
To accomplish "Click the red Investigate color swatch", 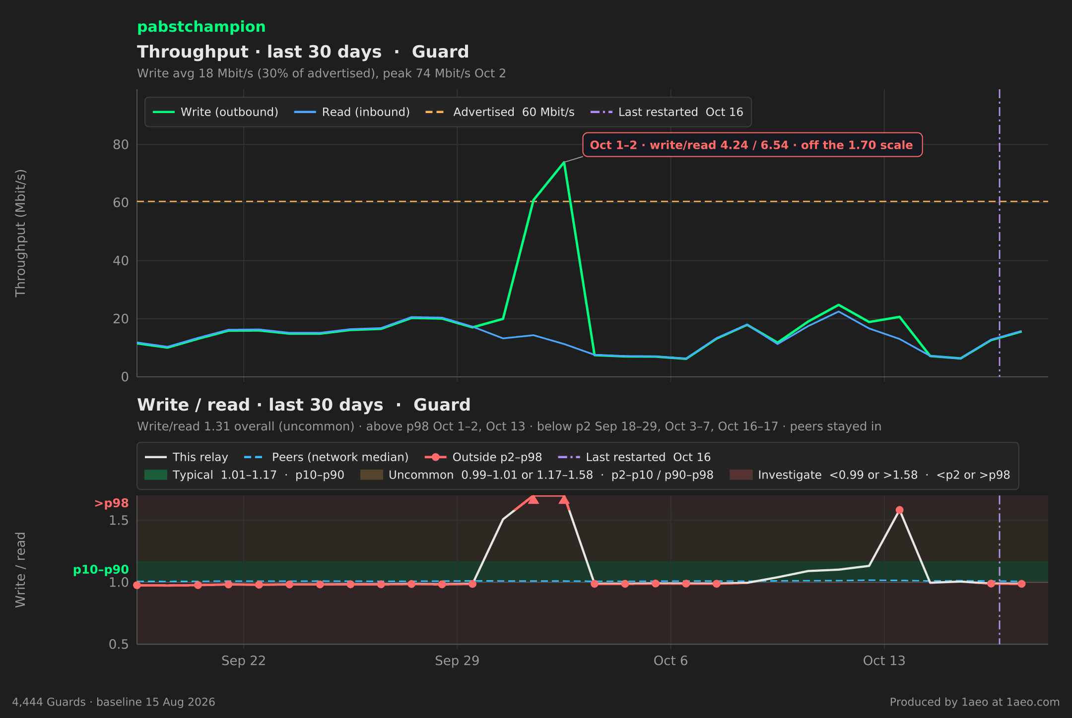I will 741,475.
